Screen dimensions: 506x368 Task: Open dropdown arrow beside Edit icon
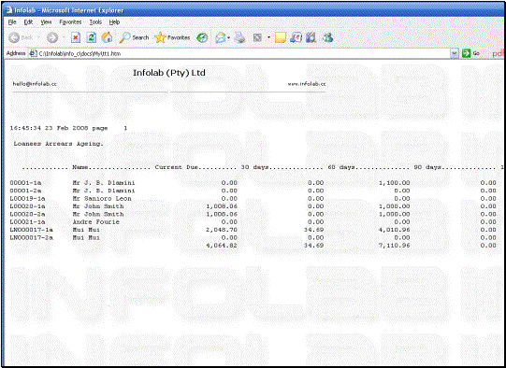pyautogui.click(x=268, y=37)
